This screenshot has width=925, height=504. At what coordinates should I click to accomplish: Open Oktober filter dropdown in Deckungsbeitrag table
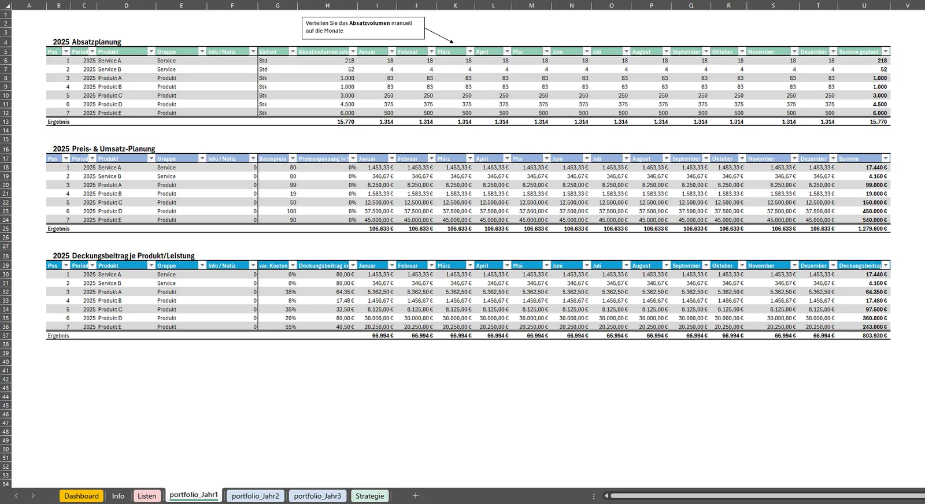click(742, 266)
